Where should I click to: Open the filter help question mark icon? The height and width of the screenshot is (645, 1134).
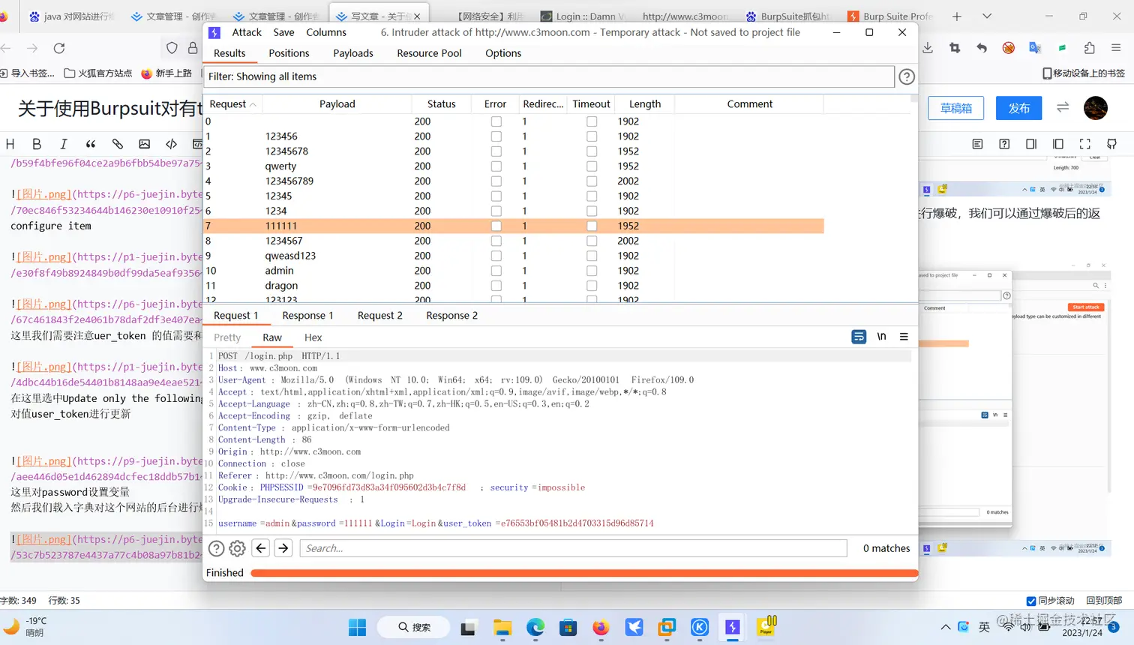(x=907, y=76)
